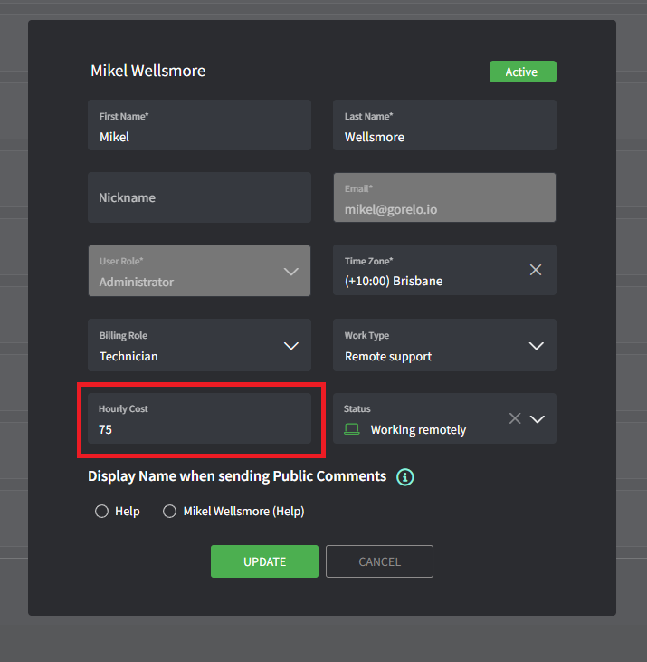Select the Help radio option
The image size is (647, 662).
(x=101, y=512)
